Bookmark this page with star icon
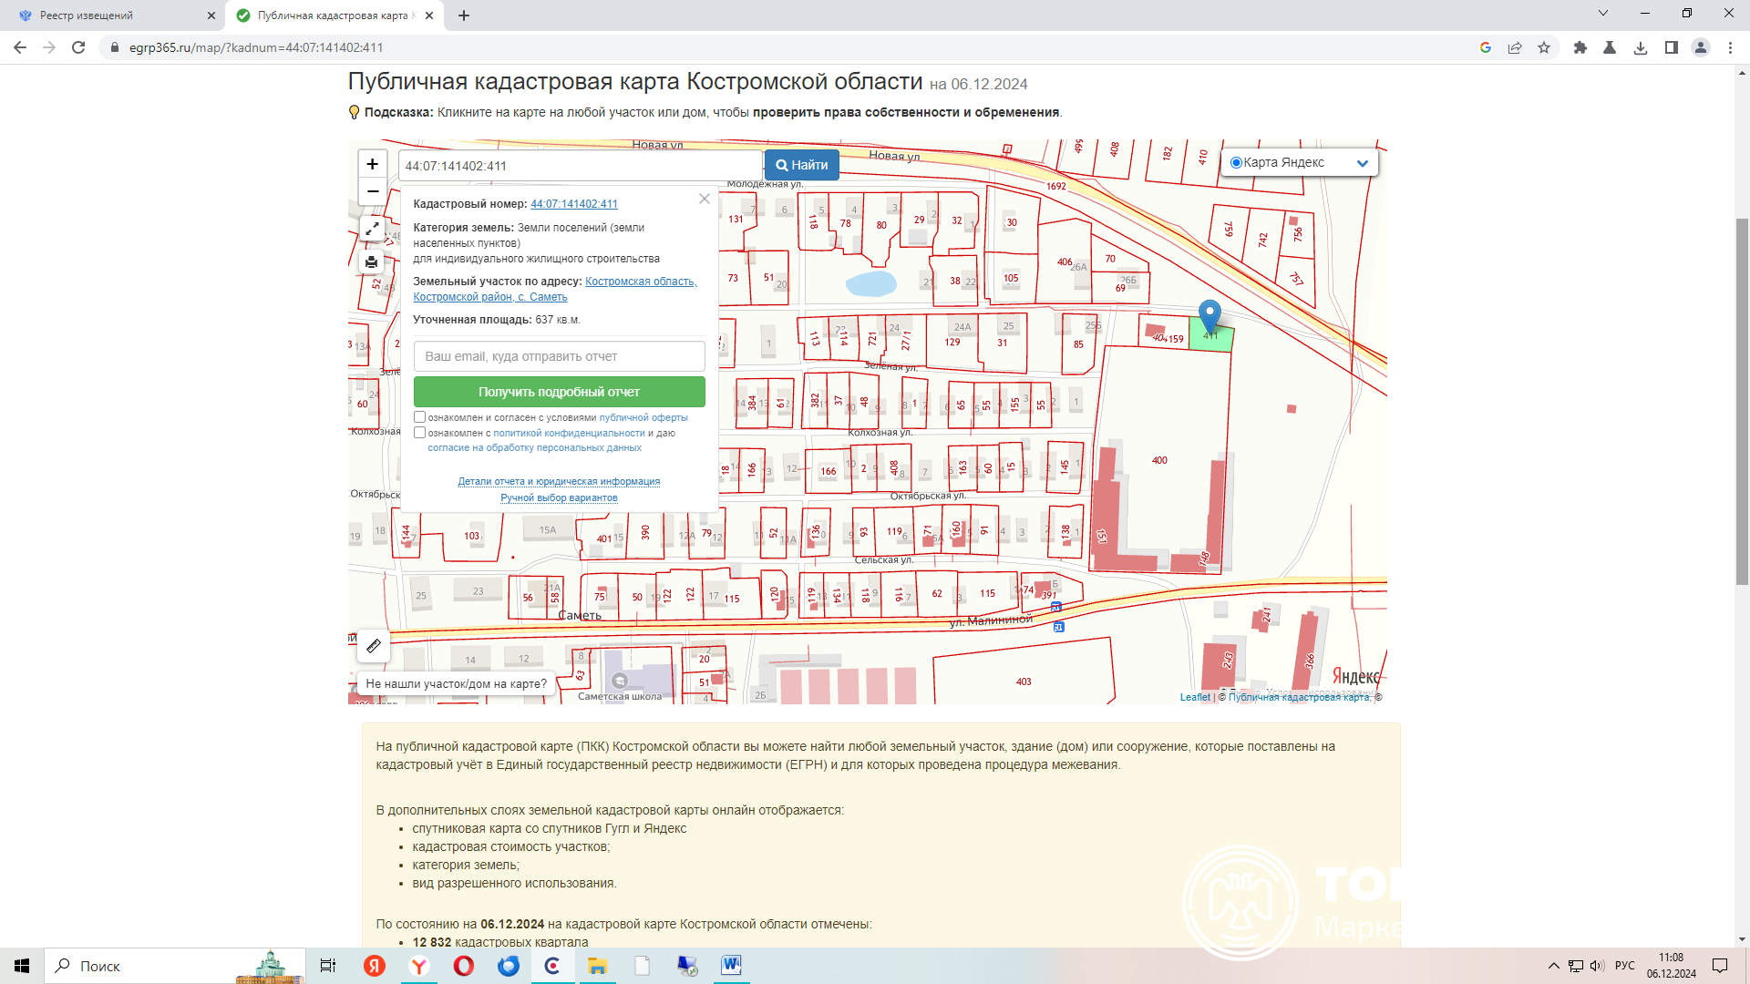This screenshot has width=1750, height=984. point(1544,47)
